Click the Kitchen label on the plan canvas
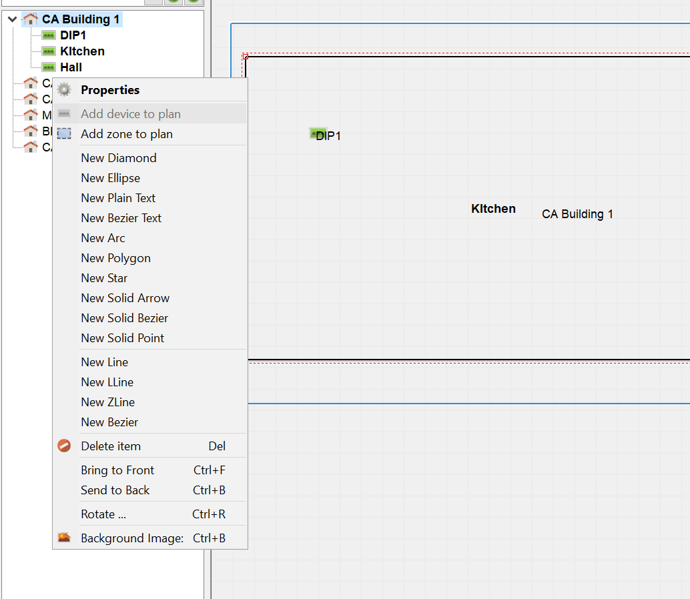The height and width of the screenshot is (599, 690). click(x=493, y=209)
